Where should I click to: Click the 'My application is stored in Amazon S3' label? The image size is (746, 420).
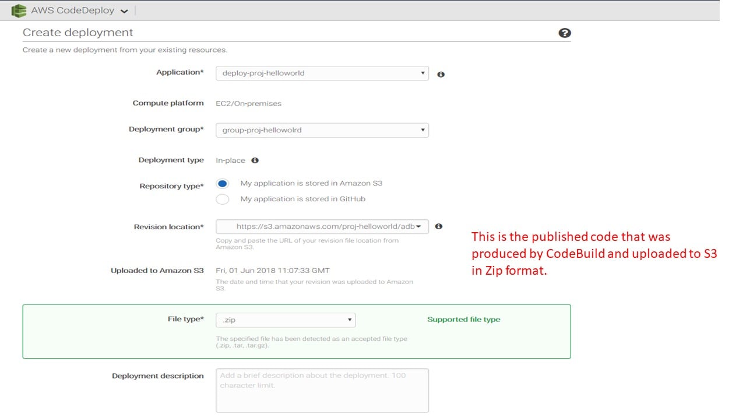tap(311, 183)
